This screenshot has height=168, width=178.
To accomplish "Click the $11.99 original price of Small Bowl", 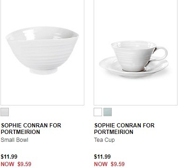I will tap(9, 157).
